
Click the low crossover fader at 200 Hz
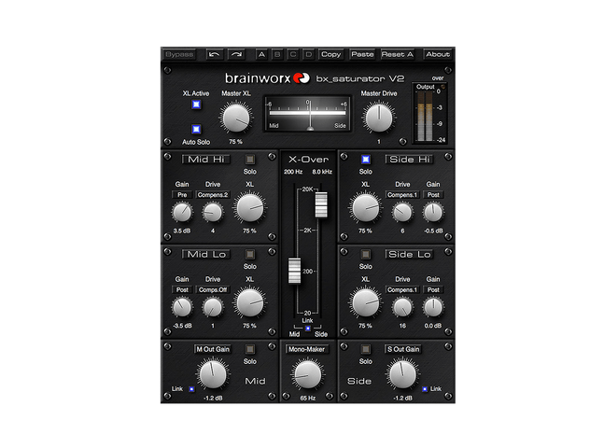295,271
